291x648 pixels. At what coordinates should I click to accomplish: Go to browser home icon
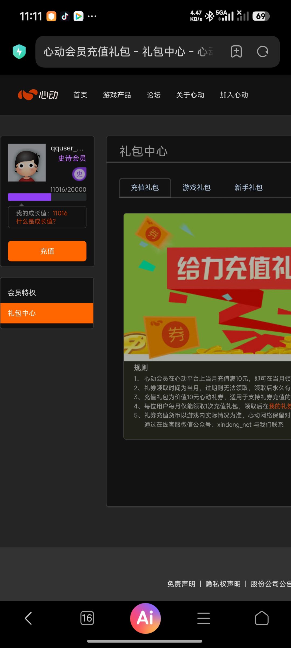click(x=262, y=618)
